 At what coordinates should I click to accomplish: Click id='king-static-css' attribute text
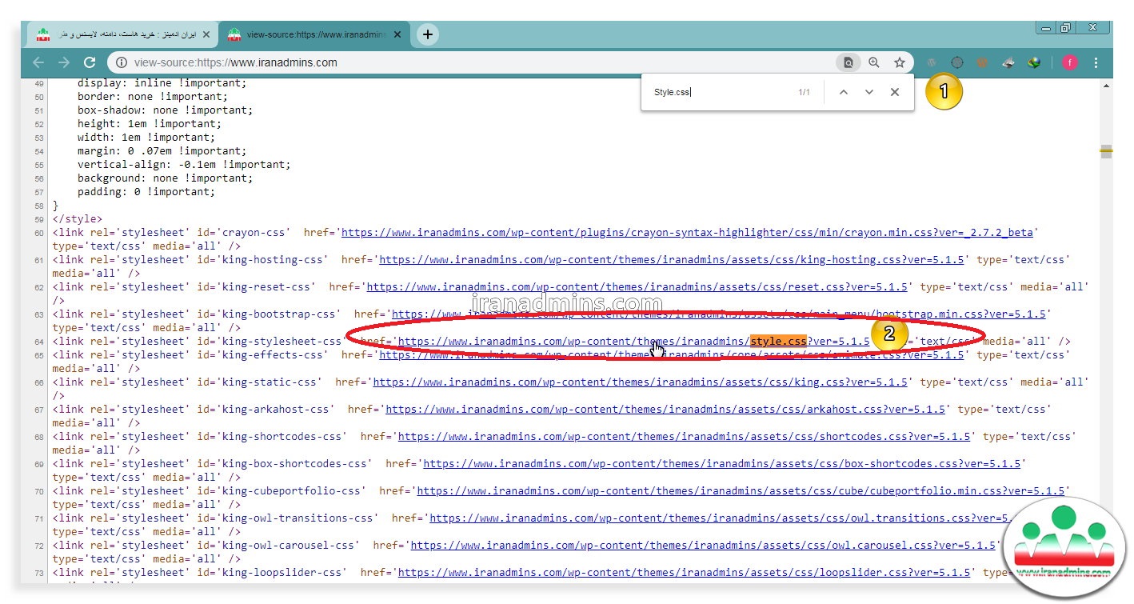click(x=259, y=382)
